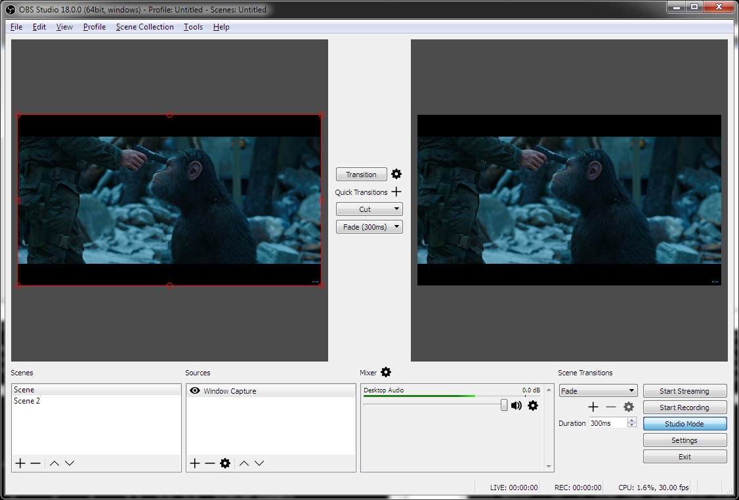Open the Fade (300ms) quick transition dropdown
Screen dimensions: 739x500
click(x=369, y=226)
